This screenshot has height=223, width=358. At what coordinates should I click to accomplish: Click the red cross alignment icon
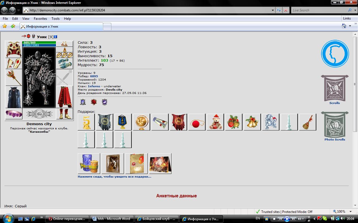coord(28,36)
